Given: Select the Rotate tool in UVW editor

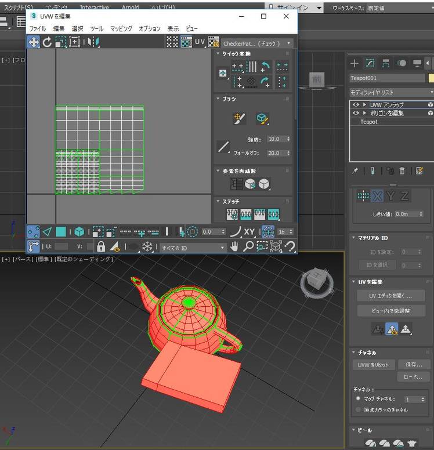Looking at the screenshot, I should (x=47, y=42).
